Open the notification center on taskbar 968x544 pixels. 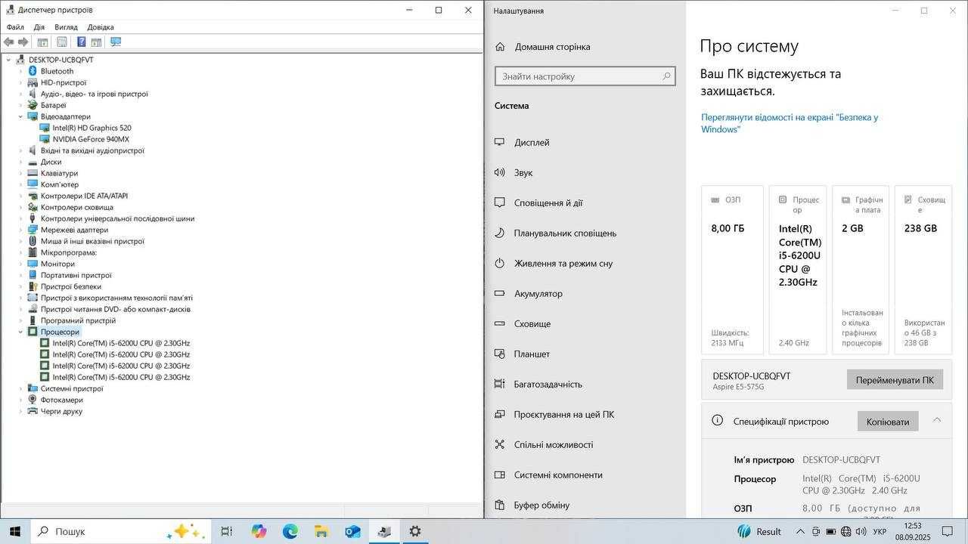(x=948, y=531)
